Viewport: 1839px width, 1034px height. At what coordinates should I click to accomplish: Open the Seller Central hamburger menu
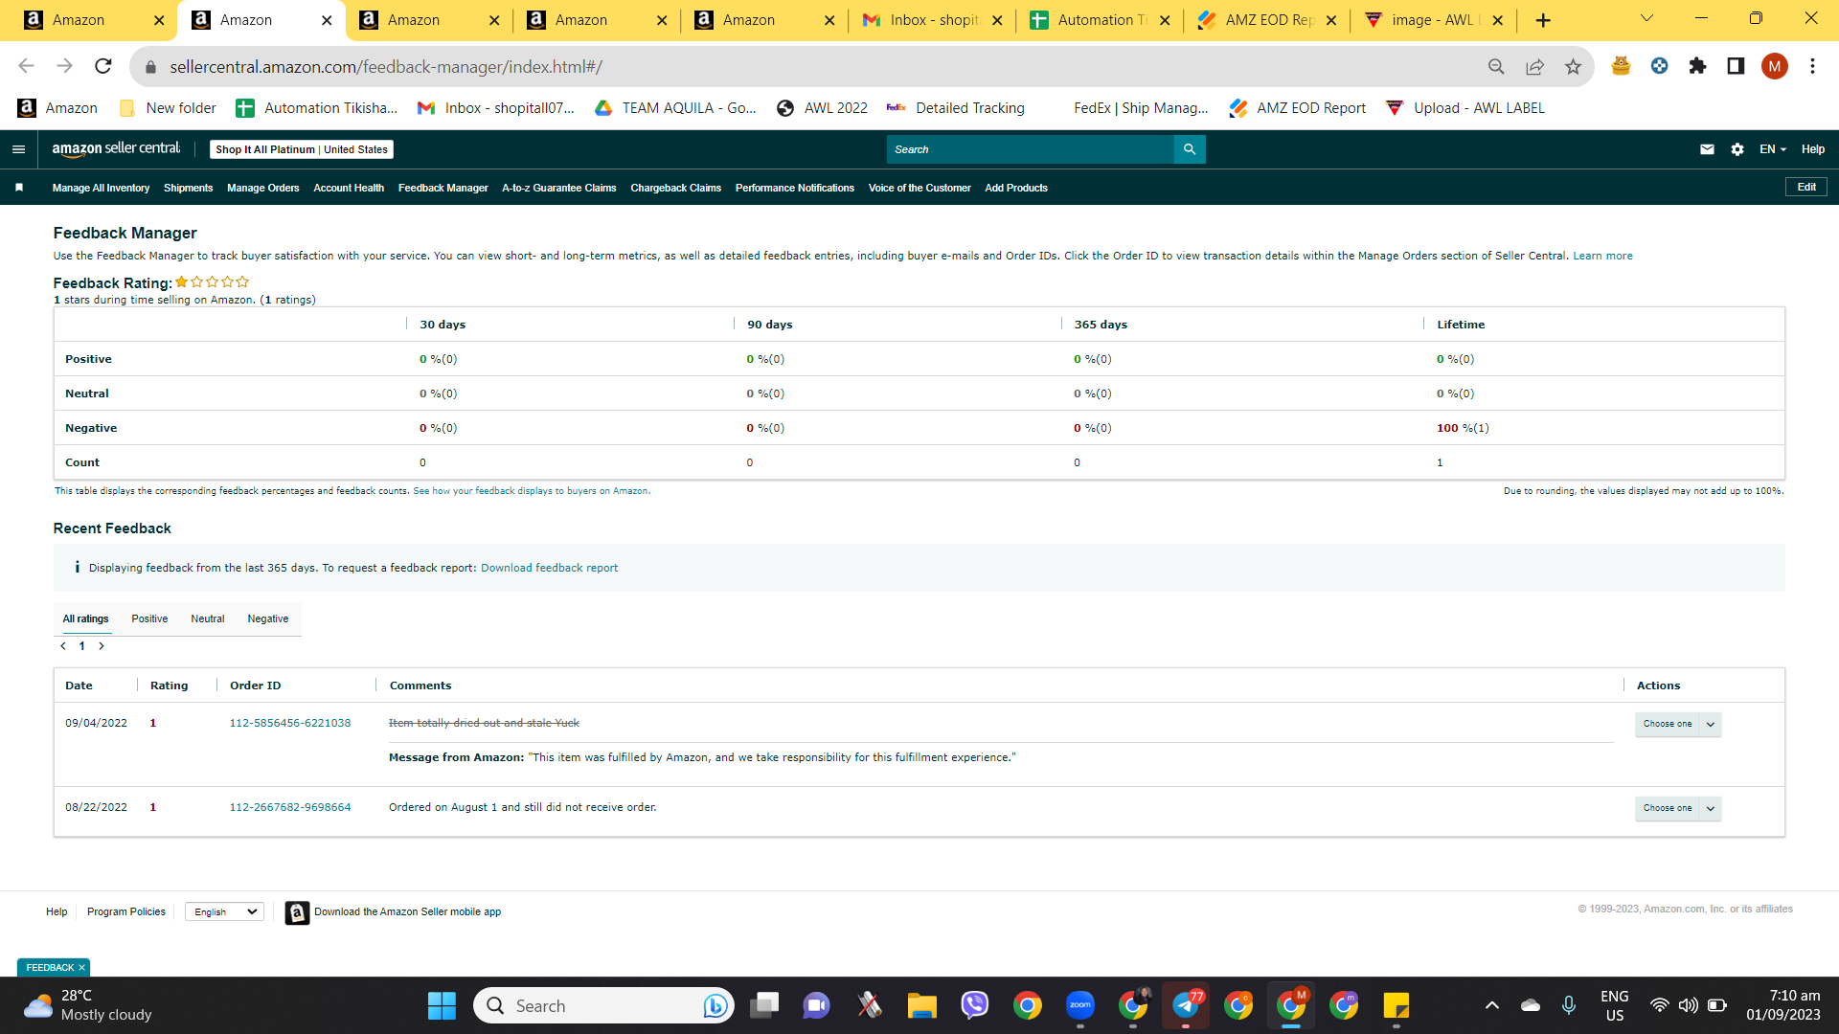click(18, 149)
